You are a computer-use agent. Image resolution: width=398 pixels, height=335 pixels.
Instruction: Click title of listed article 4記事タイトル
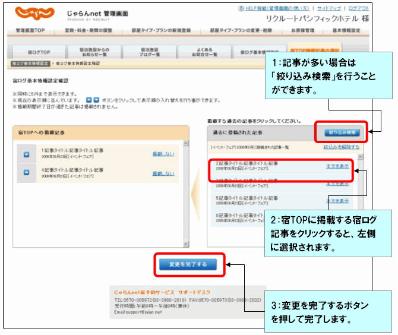coord(72,170)
